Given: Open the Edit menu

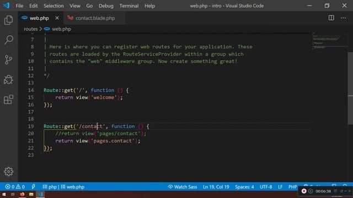Looking at the screenshot, I should 33,6.
